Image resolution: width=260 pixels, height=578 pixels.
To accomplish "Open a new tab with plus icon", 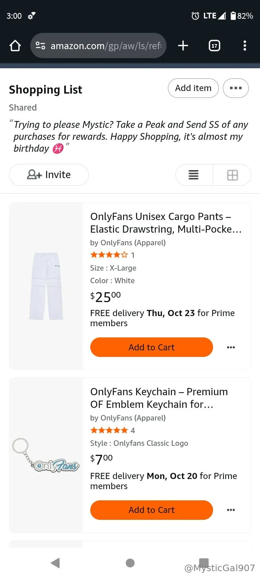I will tap(183, 46).
